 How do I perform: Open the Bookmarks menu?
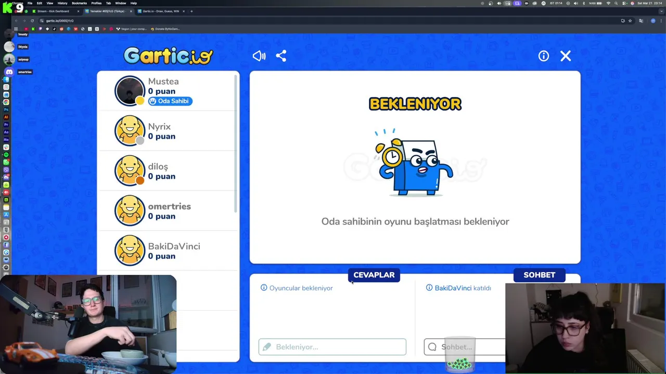(x=79, y=3)
